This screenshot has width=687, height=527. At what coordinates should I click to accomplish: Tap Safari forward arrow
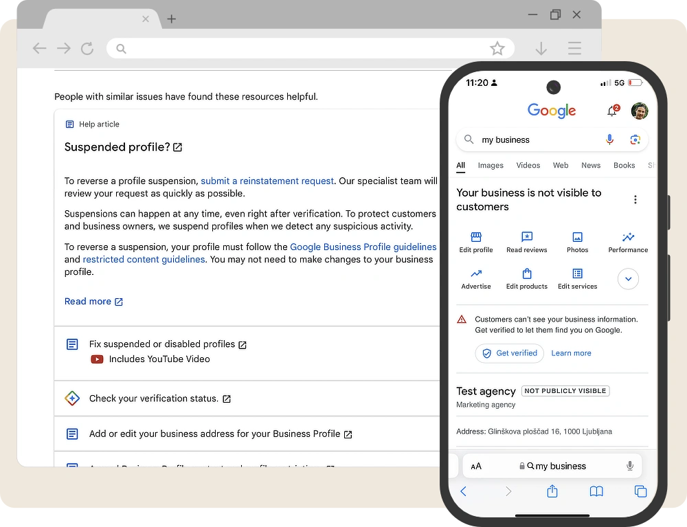(x=508, y=491)
